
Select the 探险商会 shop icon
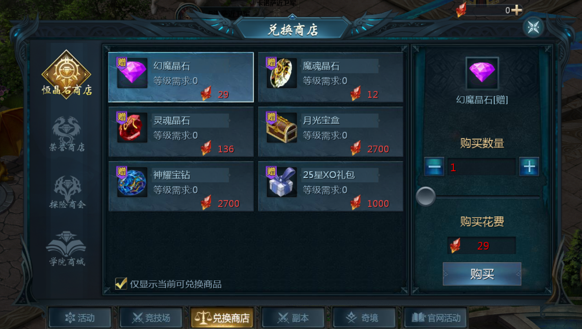[x=67, y=192]
